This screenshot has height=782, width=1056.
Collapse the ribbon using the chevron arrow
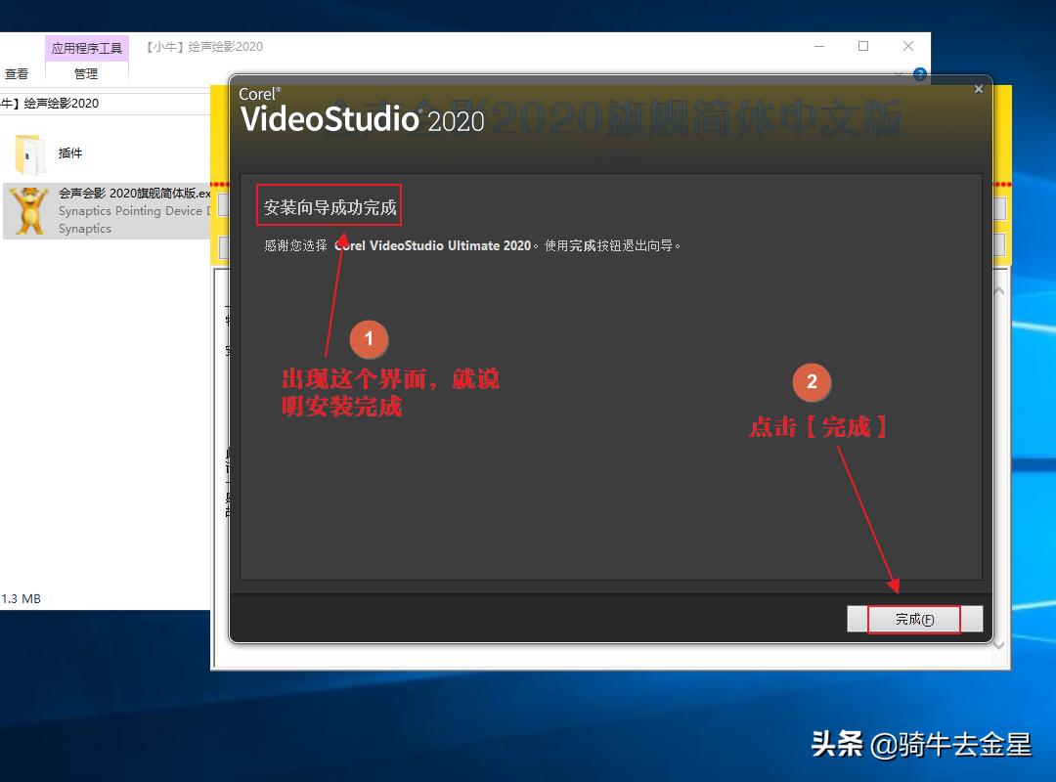[898, 73]
